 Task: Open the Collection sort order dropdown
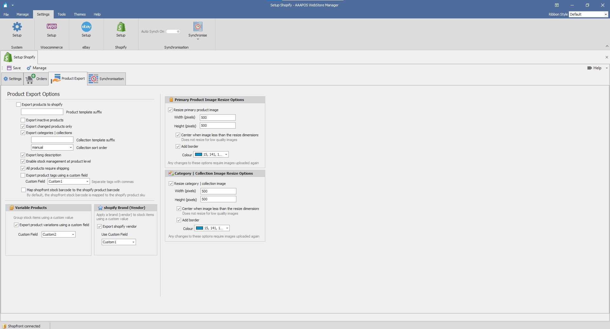[x=71, y=148]
